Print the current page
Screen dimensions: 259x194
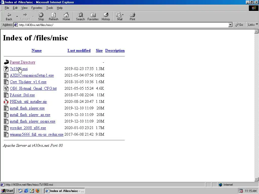[133, 16]
